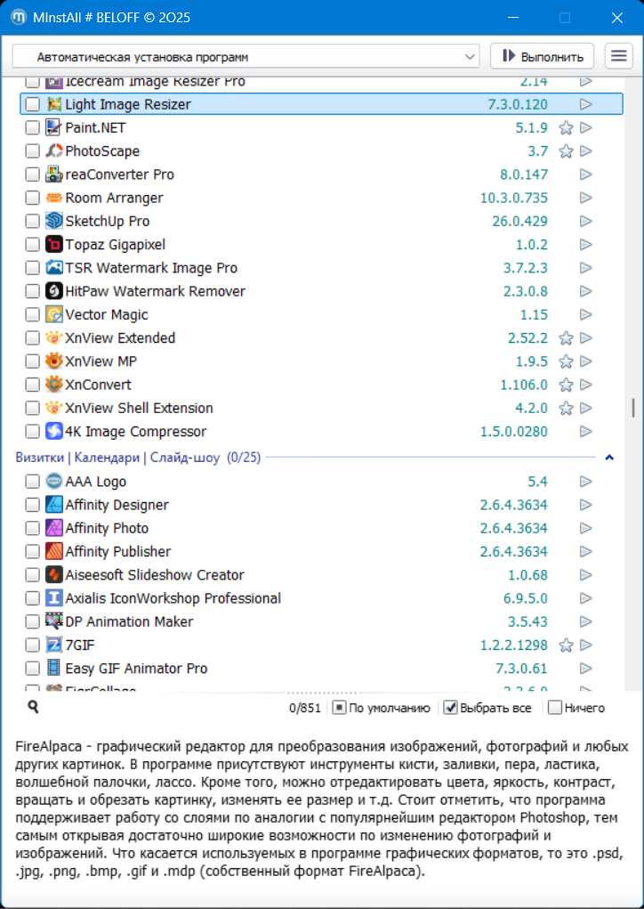Click the Topaz Gigapixel app icon
The width and height of the screenshot is (644, 909).
(54, 245)
